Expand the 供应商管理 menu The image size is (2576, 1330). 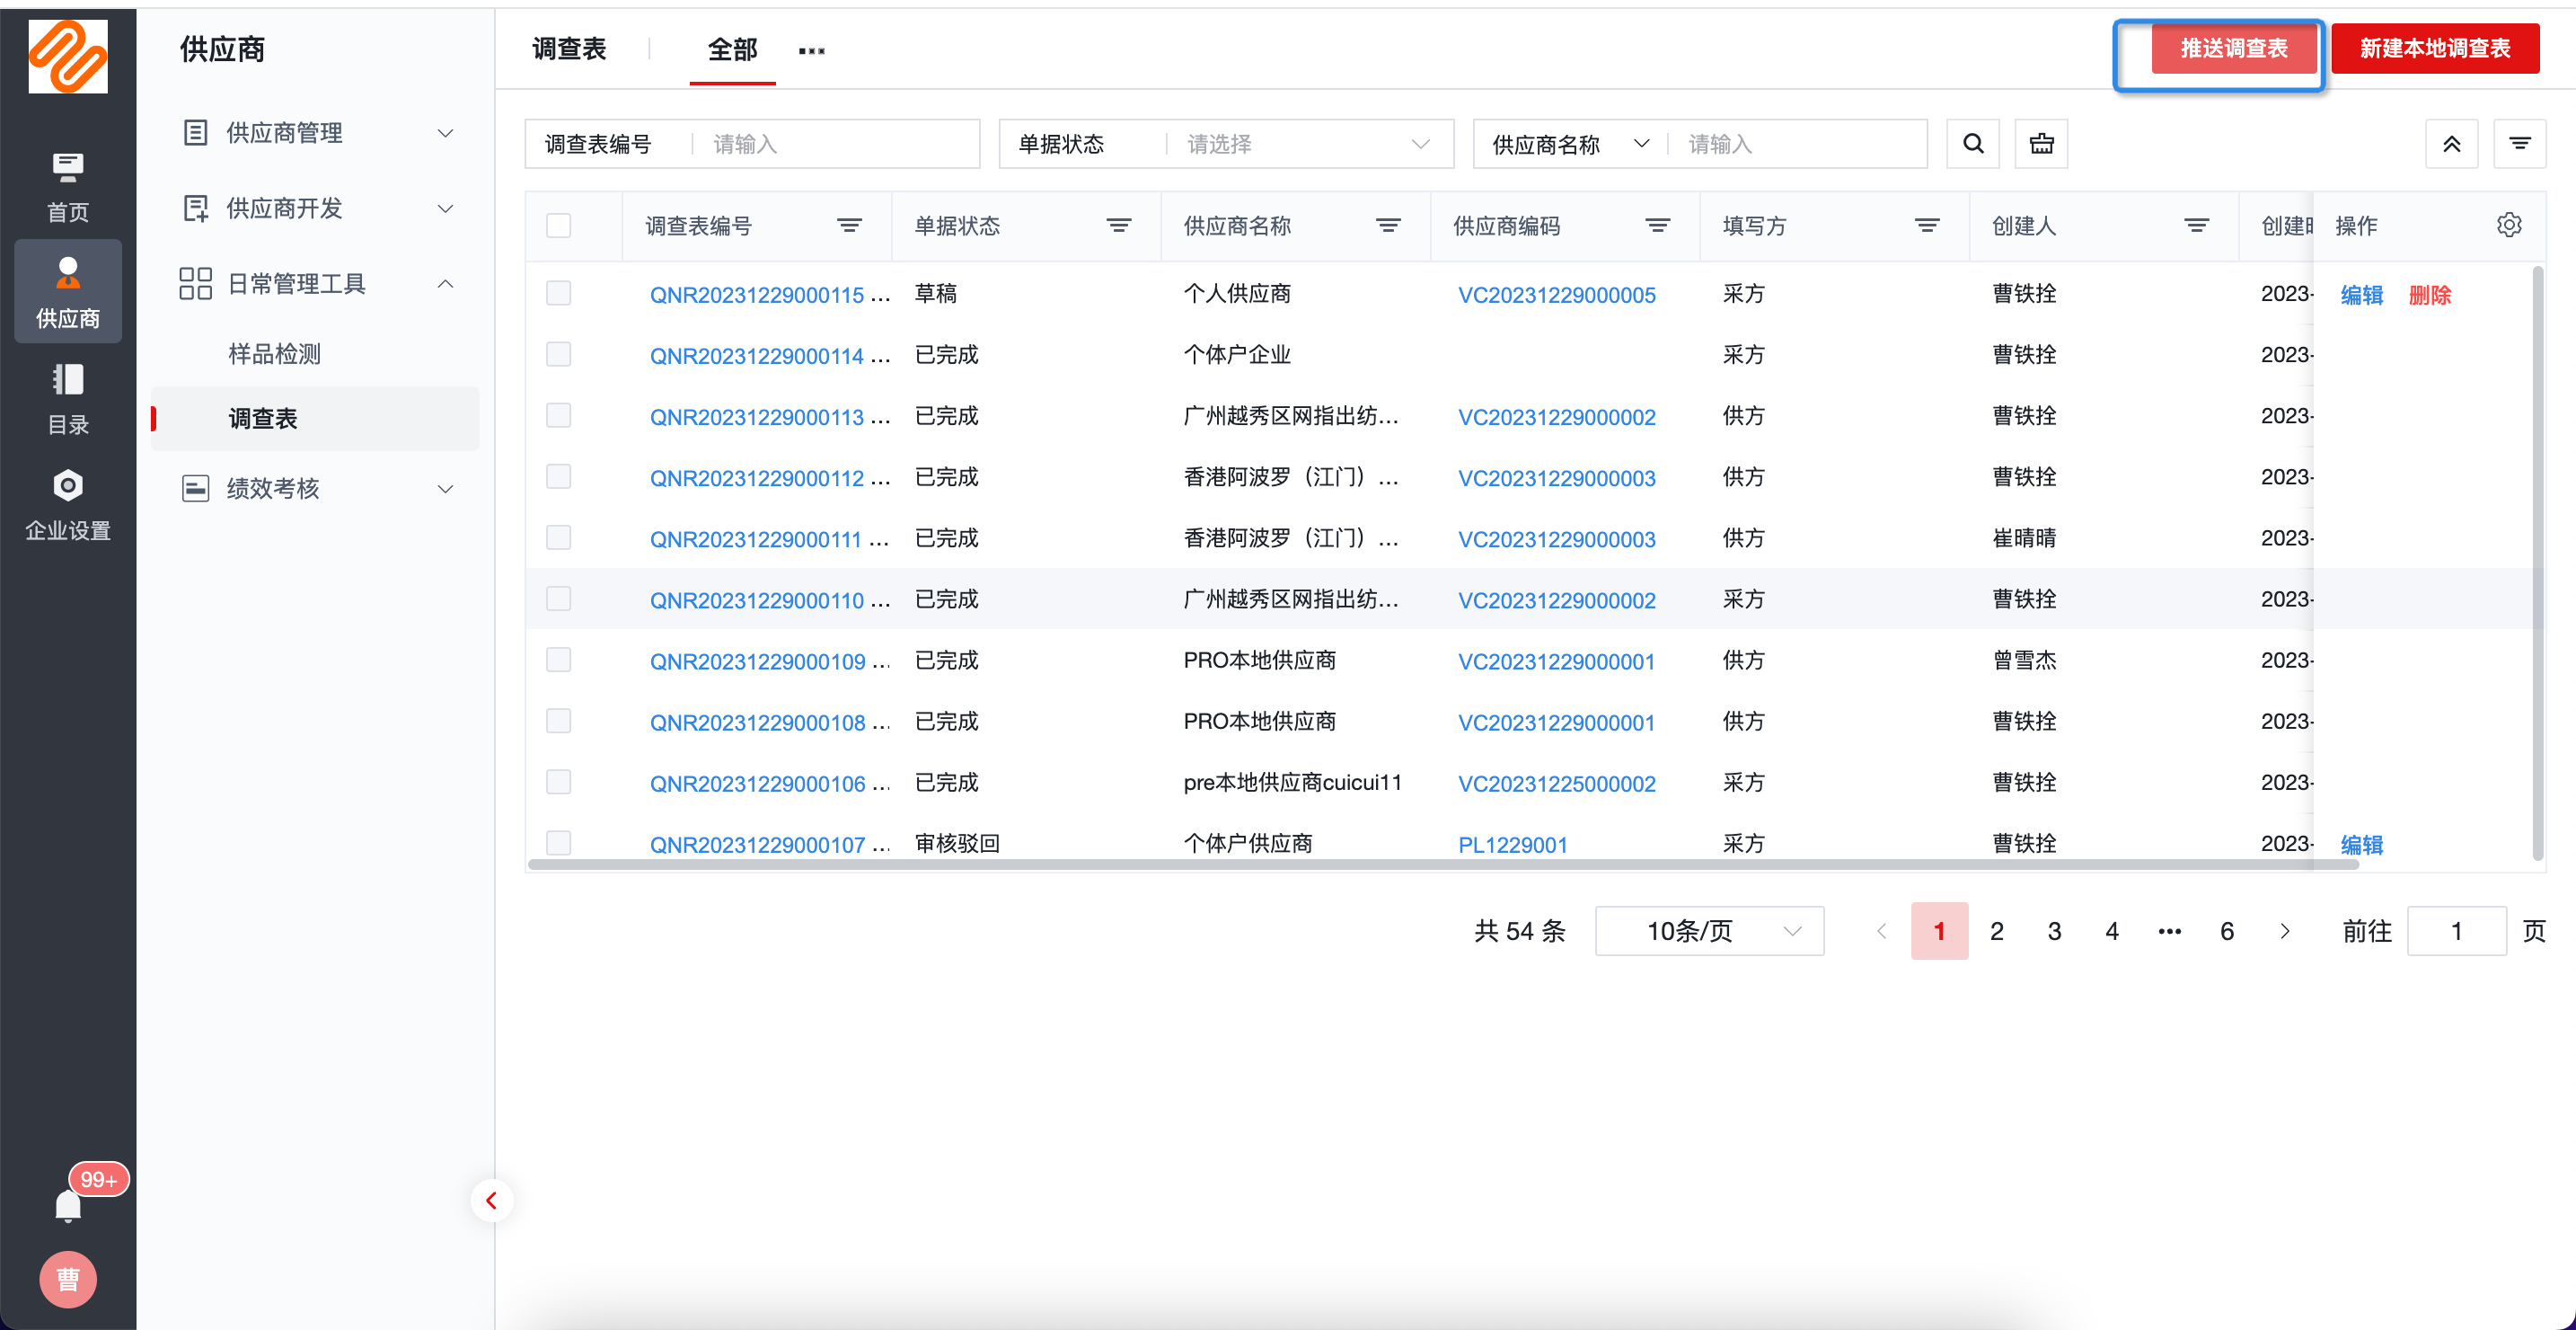[x=315, y=132]
